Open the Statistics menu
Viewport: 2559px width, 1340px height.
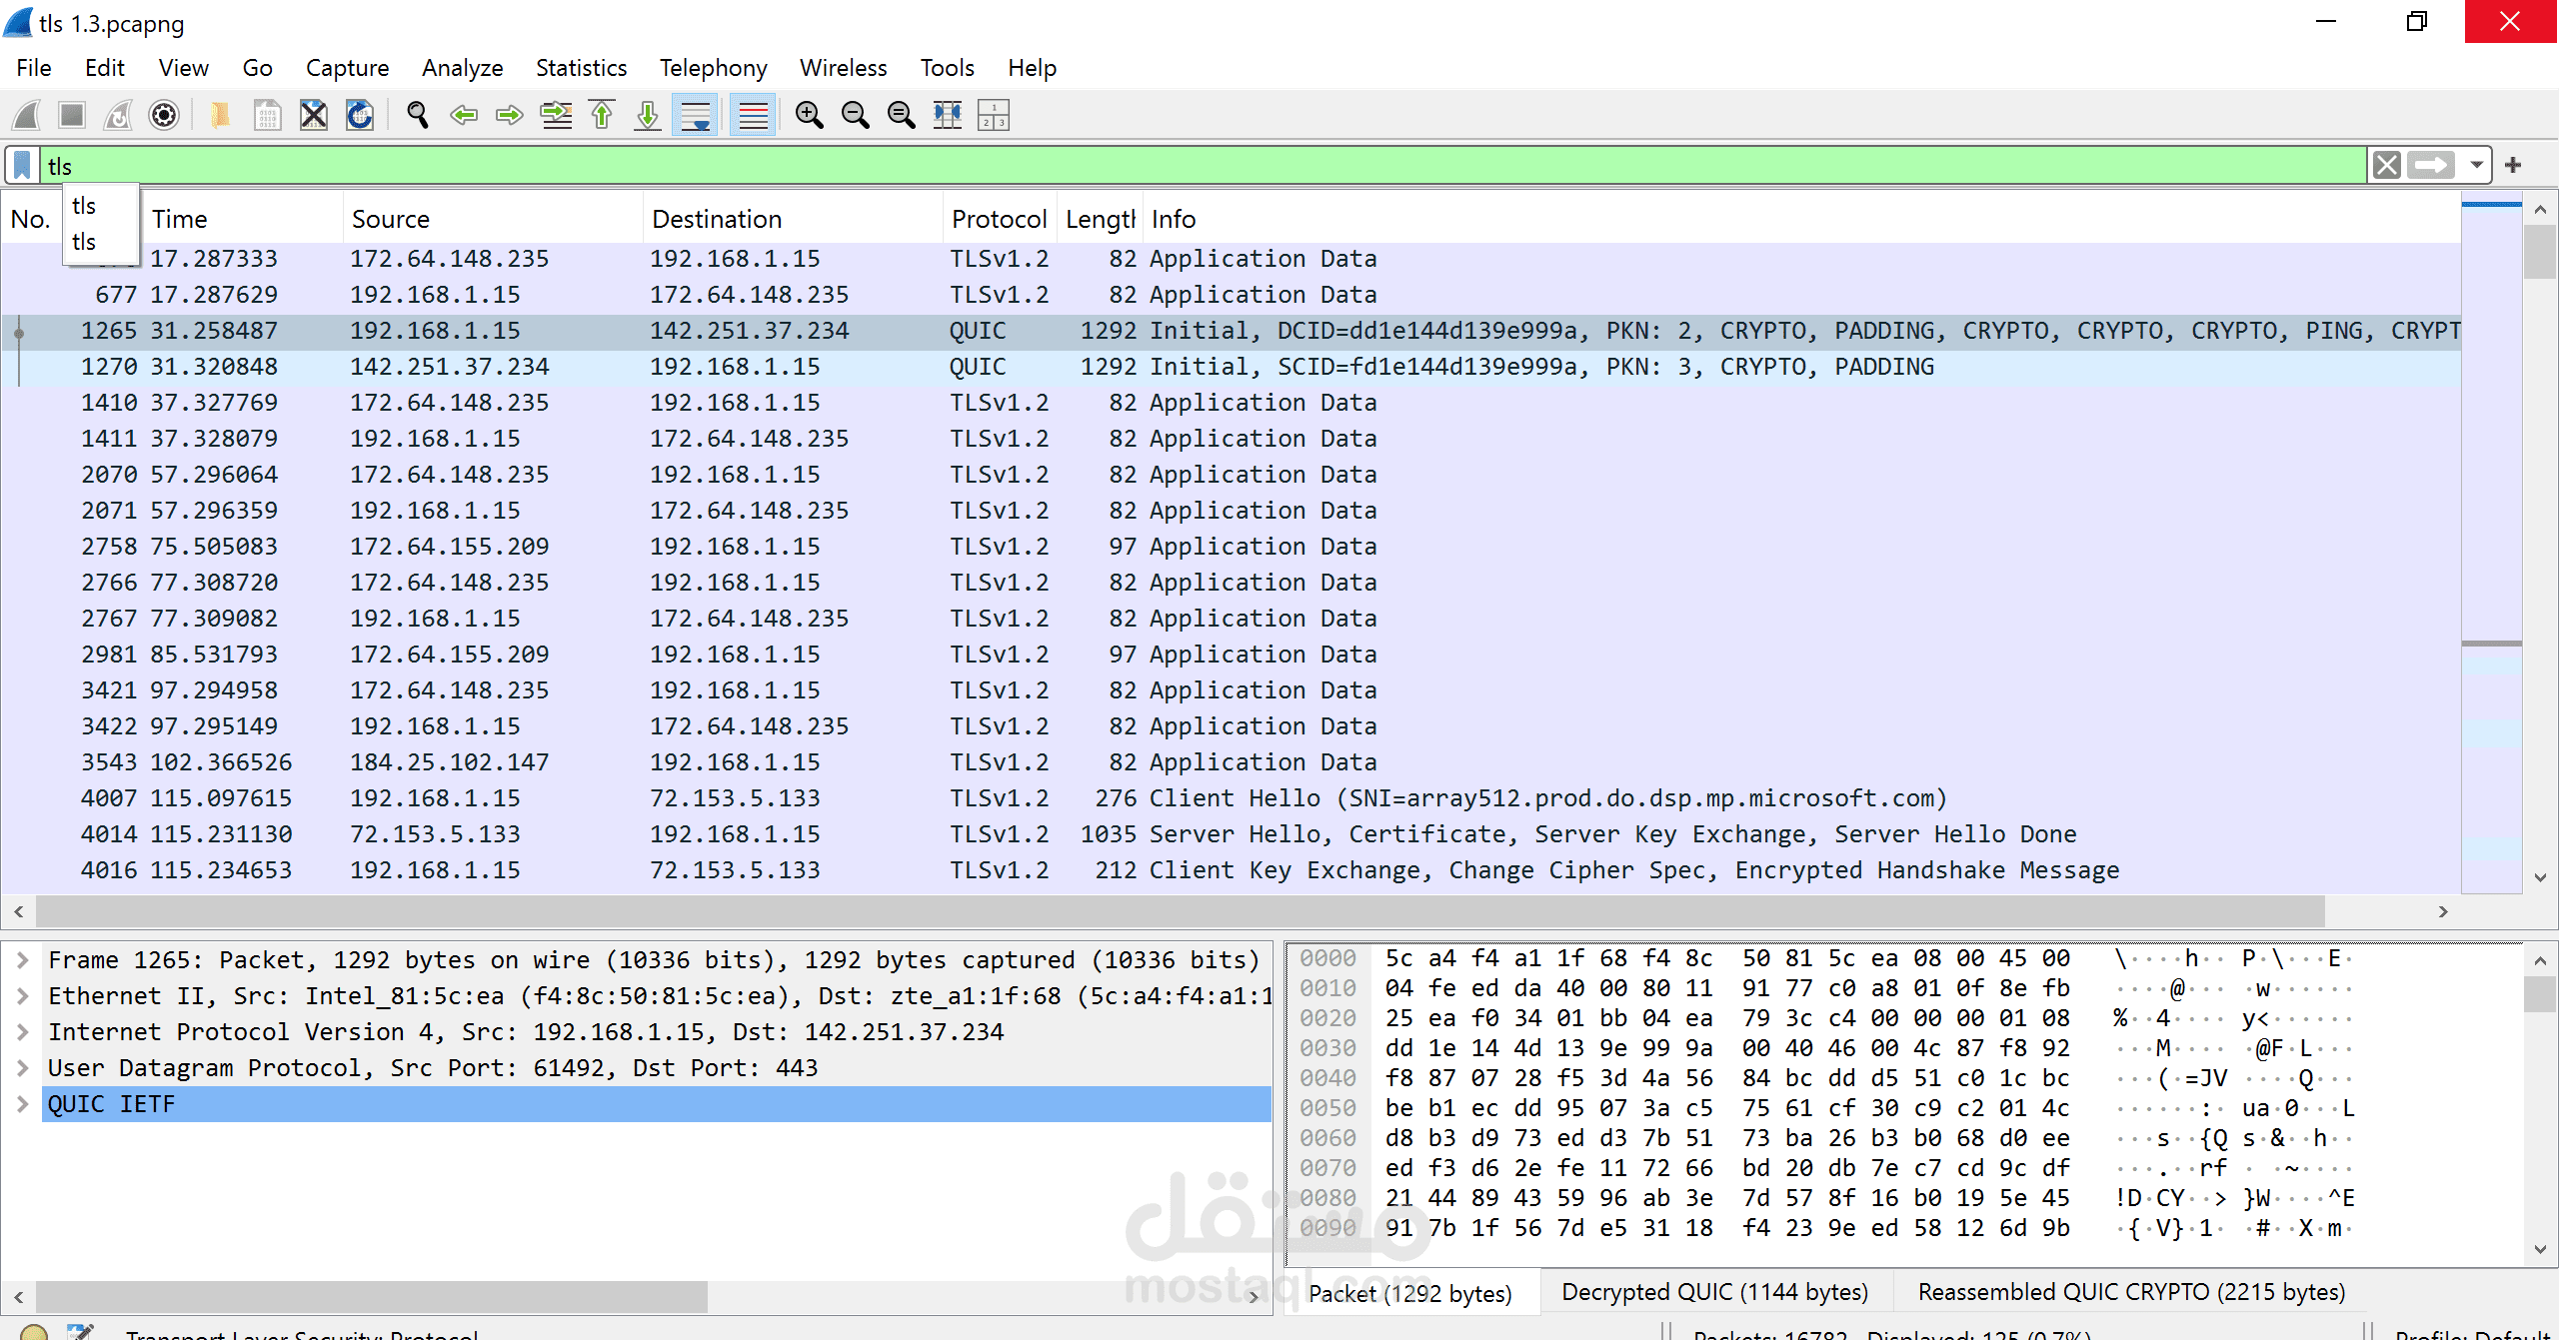click(581, 68)
